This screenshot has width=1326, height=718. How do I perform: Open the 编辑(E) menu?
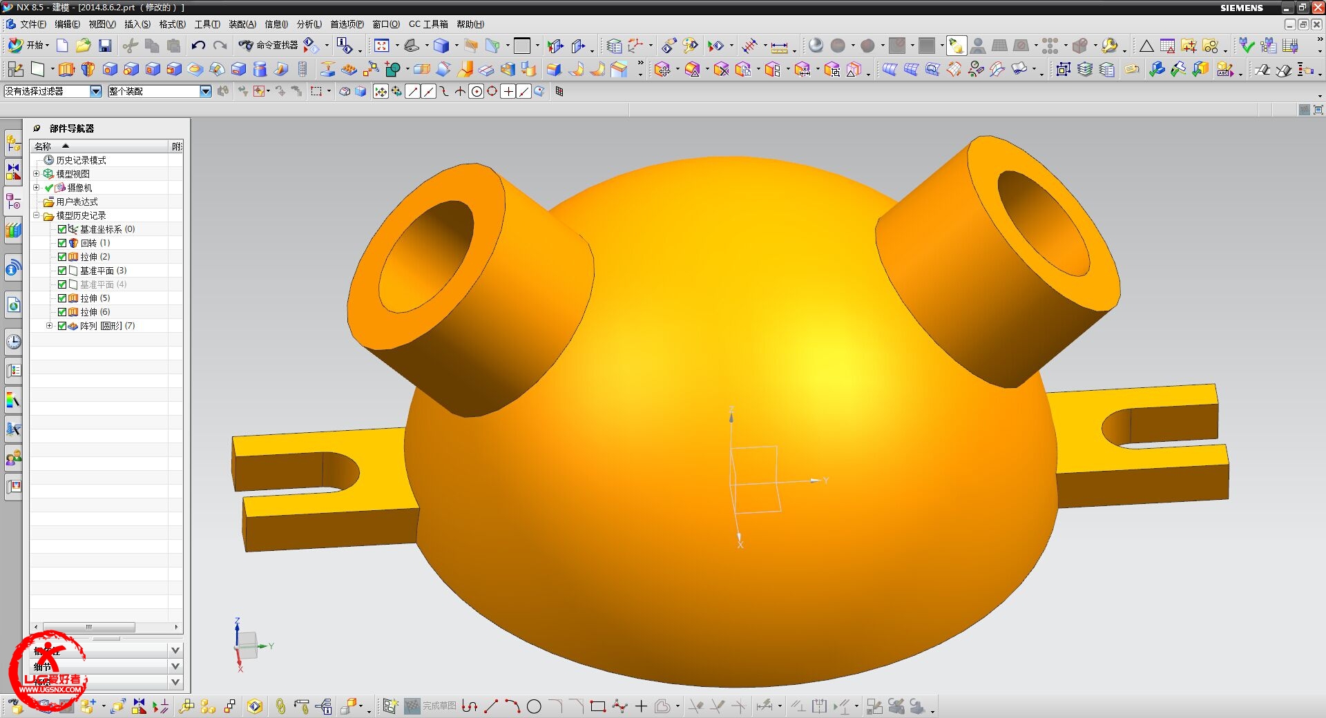coord(67,24)
